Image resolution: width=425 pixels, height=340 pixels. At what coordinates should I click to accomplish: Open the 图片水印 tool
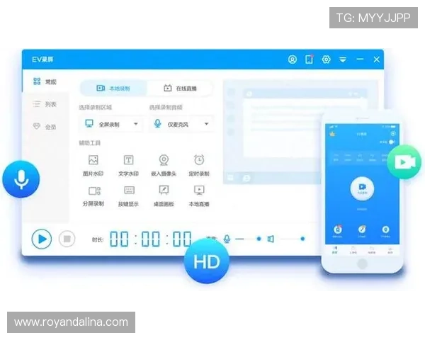(x=93, y=165)
